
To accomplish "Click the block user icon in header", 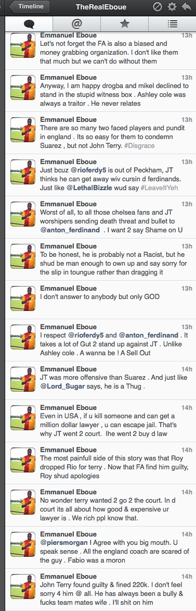I will click(158, 7).
